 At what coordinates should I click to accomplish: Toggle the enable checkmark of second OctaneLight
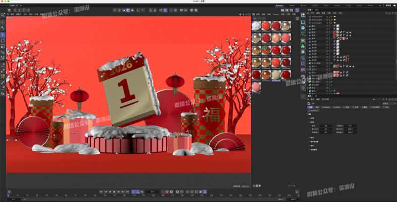pyautogui.click(x=331, y=20)
